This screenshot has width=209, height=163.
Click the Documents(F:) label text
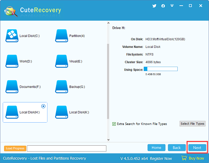click(30, 87)
